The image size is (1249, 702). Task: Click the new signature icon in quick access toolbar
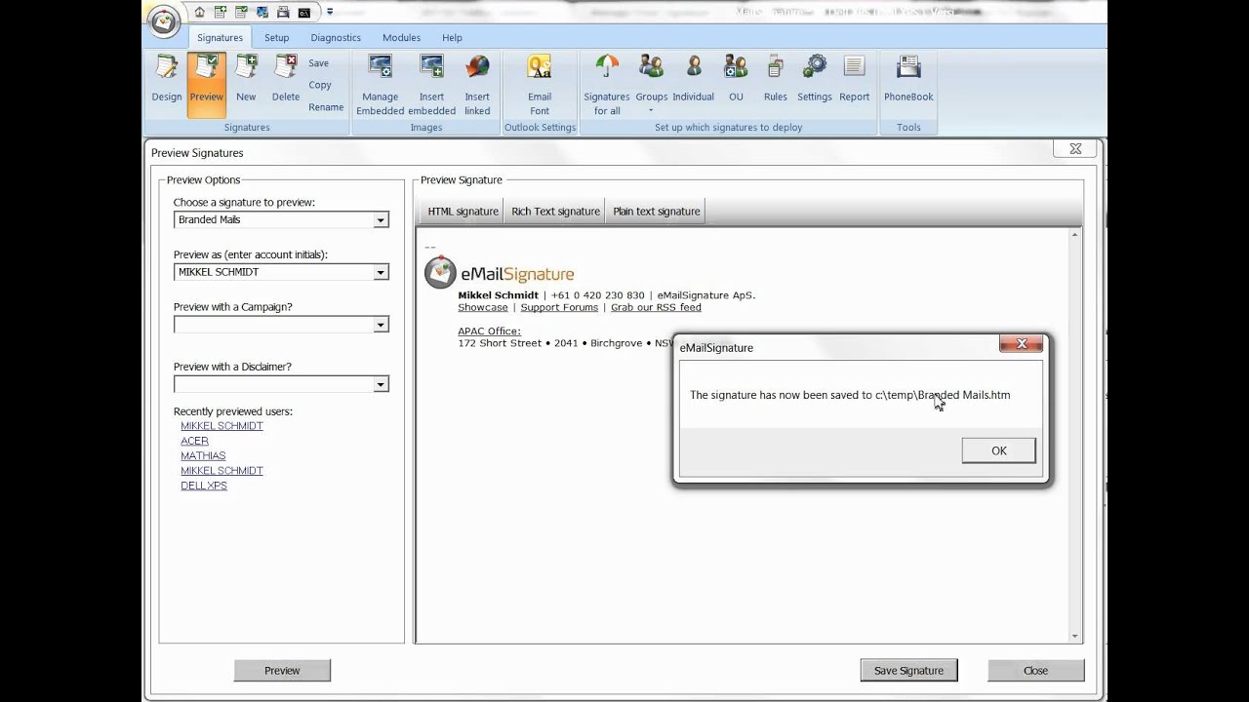pyautogui.click(x=221, y=13)
